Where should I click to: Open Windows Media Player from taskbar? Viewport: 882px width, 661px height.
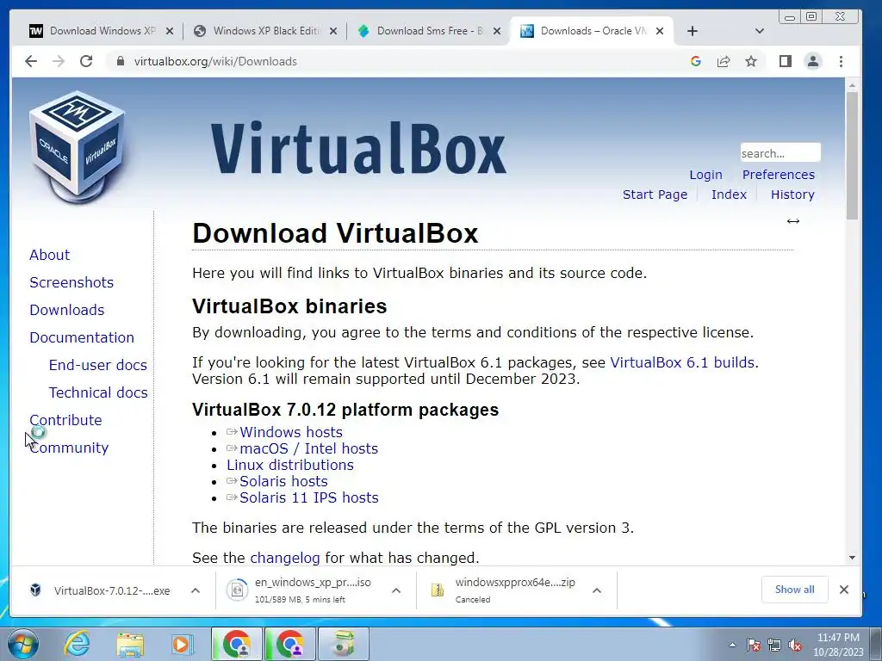[183, 644]
